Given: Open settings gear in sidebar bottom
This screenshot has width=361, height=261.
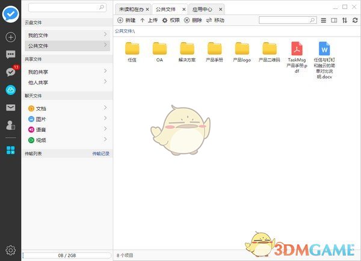Looking at the screenshot, I should click(x=11, y=250).
